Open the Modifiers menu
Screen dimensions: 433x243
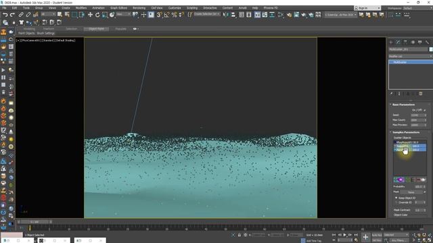pos(81,8)
